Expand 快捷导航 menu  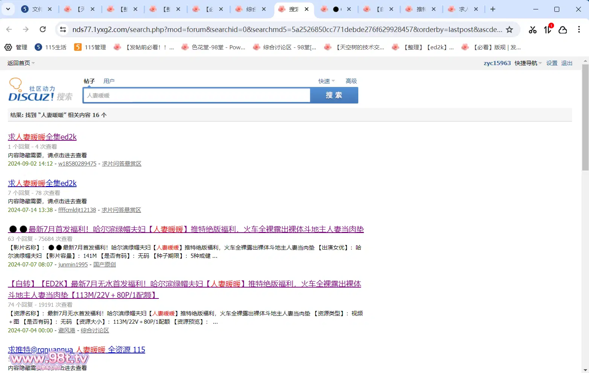pyautogui.click(x=528, y=63)
